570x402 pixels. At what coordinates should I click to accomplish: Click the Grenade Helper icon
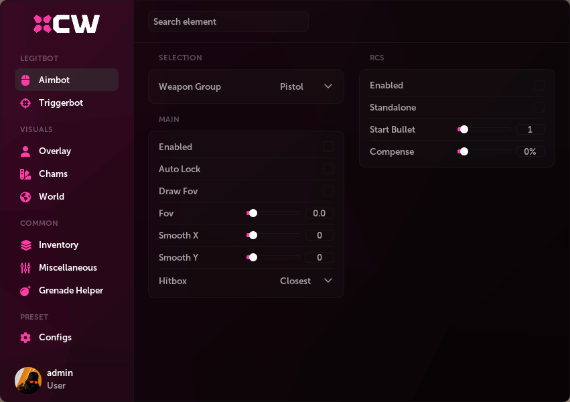25,290
